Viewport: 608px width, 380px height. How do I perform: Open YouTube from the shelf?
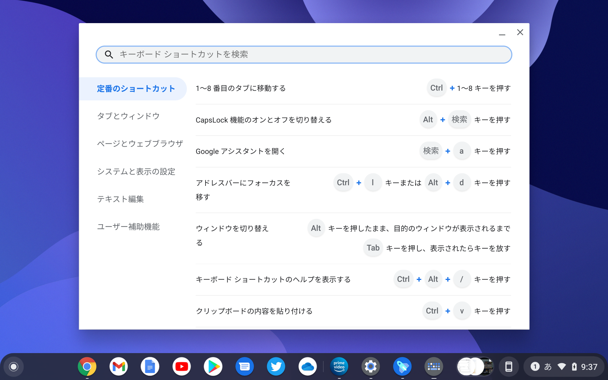pos(181,366)
